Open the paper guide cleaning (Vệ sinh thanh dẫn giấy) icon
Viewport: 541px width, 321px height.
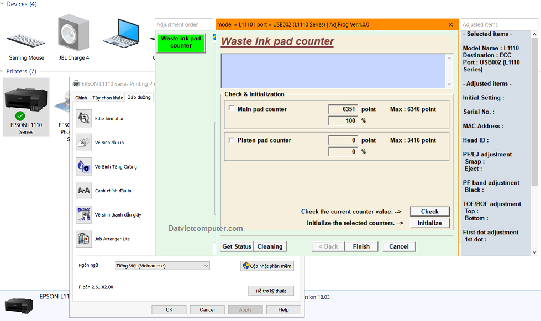click(84, 214)
